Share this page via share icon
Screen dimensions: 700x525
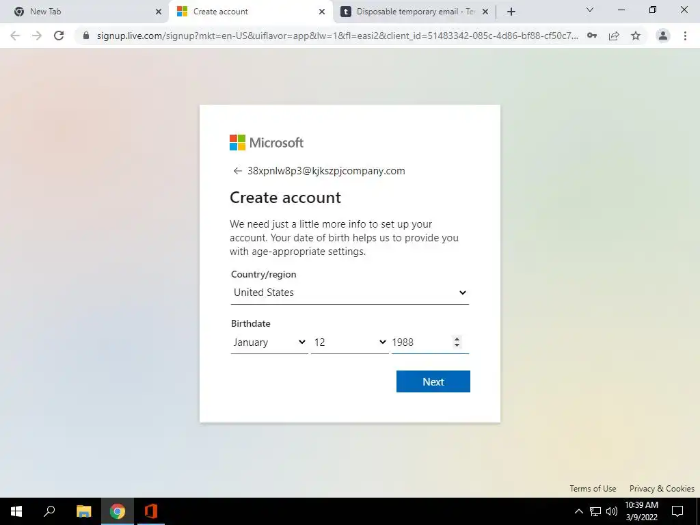(x=614, y=36)
